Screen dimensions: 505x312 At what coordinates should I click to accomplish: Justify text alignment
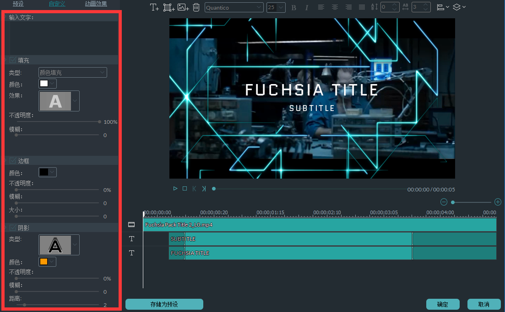(x=362, y=7)
